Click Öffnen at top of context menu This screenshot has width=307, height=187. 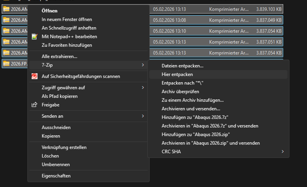click(49, 11)
